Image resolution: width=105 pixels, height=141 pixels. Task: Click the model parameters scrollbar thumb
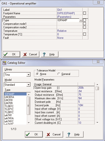pos(97,88)
